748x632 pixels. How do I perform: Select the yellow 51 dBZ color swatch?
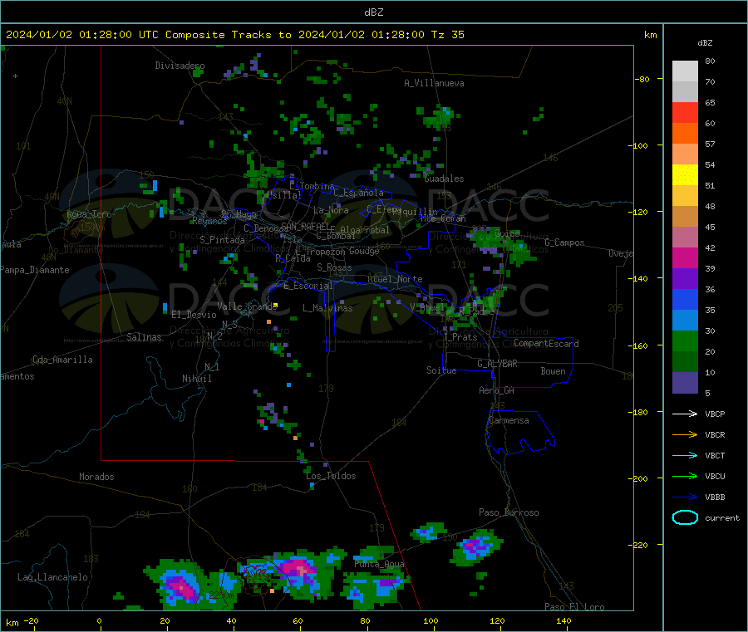click(x=685, y=175)
